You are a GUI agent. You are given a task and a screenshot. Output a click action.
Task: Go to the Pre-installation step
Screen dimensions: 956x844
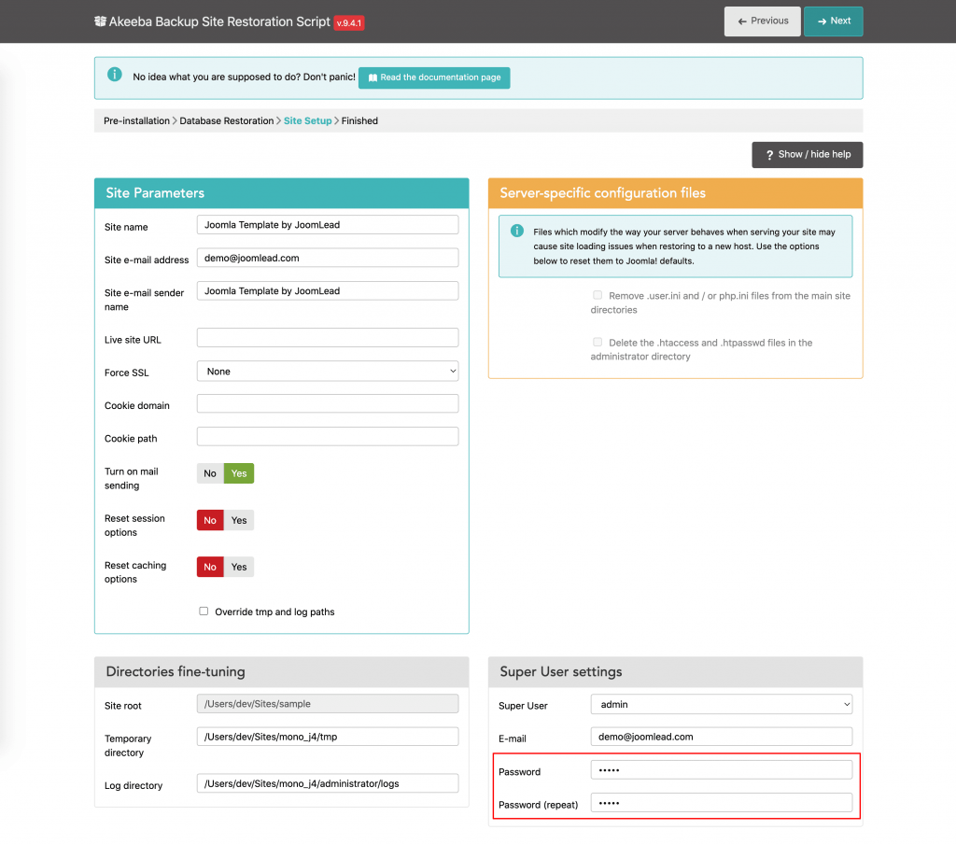click(x=136, y=120)
